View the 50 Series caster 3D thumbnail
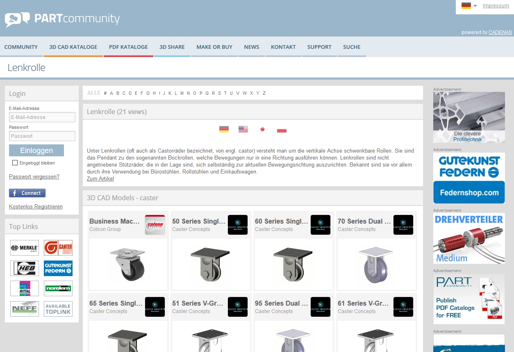Viewport: 514px width, 352px height. tap(211, 264)
